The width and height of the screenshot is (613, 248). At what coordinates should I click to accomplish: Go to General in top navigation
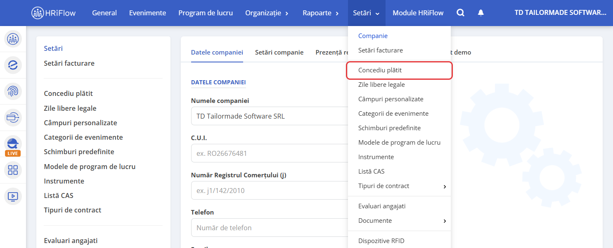[x=104, y=13]
